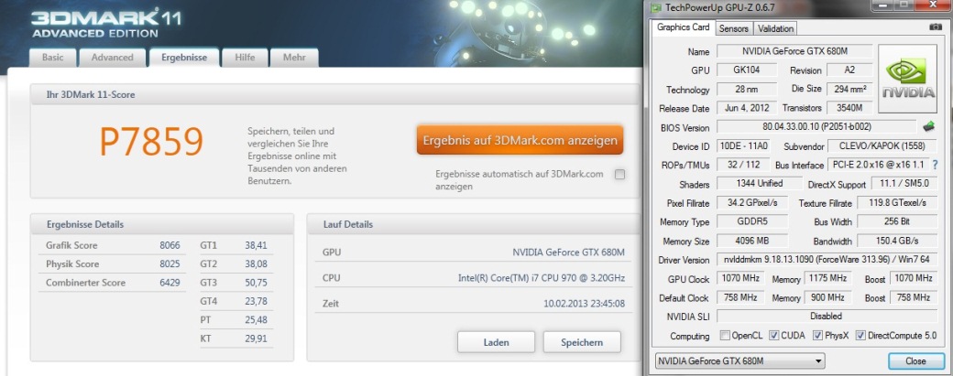Screen dimensions: 953x376
Task: Open the GPU selection dropdown in GPU-Z
Action: tap(739, 361)
